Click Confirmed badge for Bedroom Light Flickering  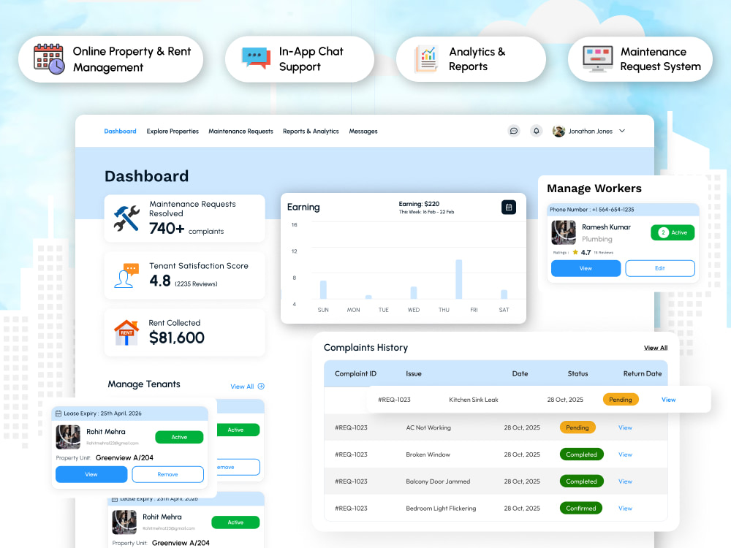581,508
